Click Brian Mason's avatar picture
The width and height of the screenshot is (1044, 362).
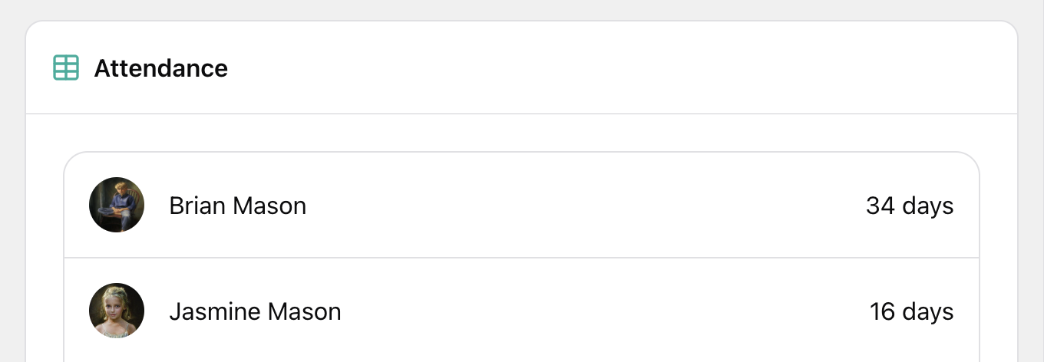click(117, 205)
